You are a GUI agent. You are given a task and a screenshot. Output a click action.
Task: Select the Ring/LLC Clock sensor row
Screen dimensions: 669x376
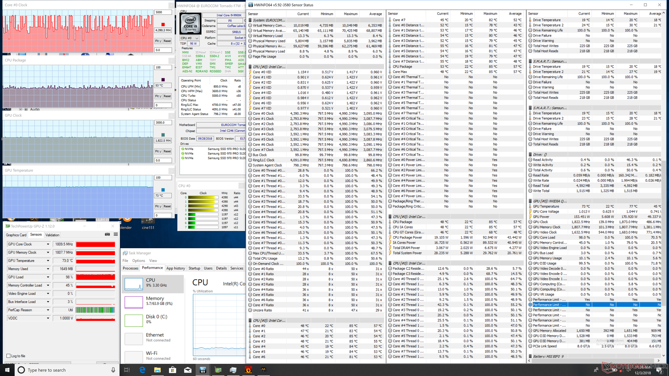[315, 160]
